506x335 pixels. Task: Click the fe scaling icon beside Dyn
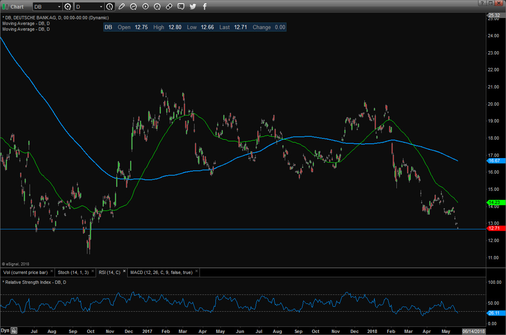[14, 331]
